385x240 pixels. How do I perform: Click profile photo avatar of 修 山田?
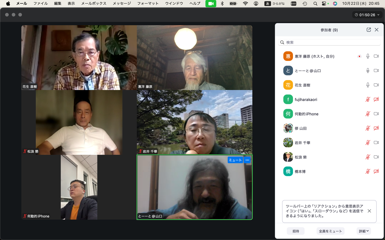click(288, 128)
